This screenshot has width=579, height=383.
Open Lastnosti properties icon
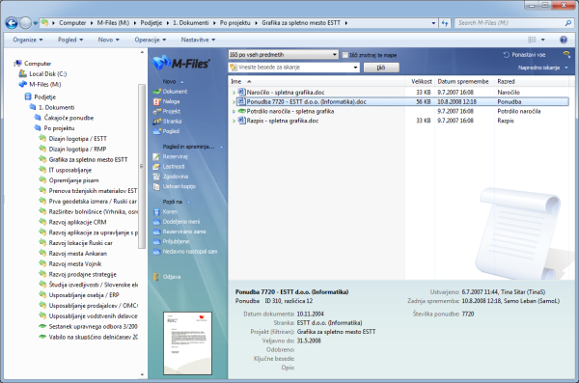156,167
